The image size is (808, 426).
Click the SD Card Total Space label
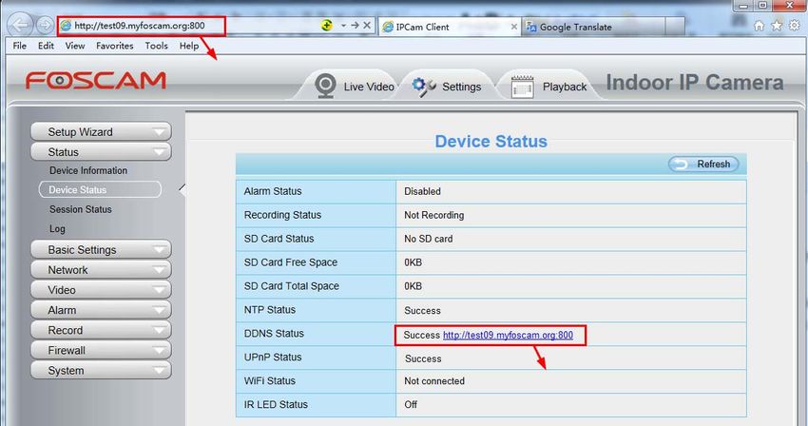click(x=291, y=286)
